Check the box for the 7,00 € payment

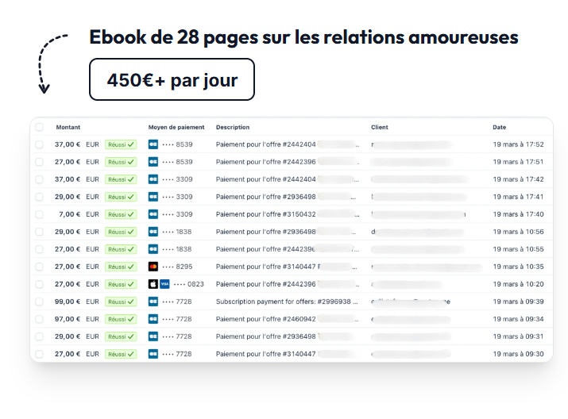[39, 214]
